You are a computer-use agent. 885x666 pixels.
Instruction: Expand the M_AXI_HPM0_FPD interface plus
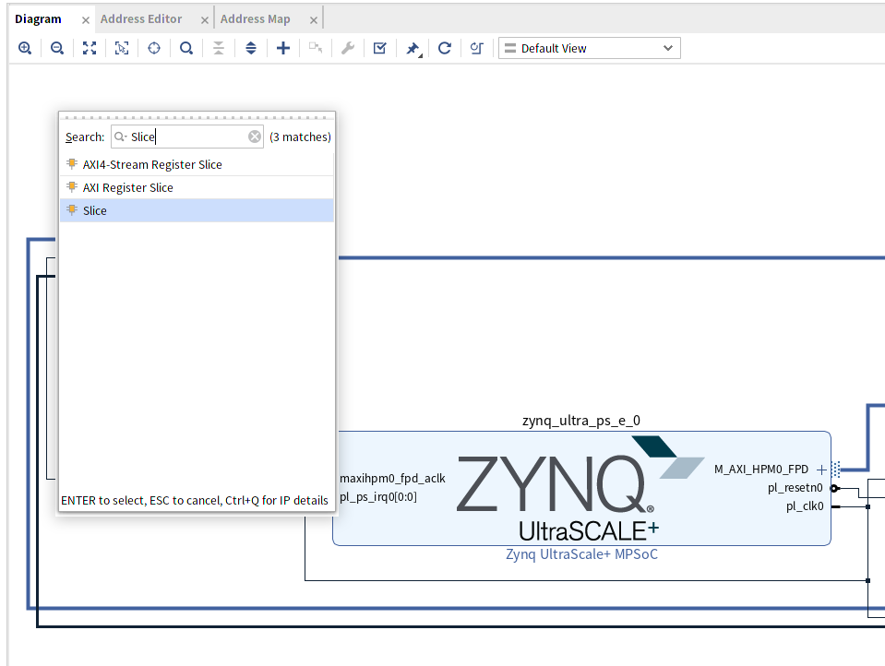(x=821, y=470)
